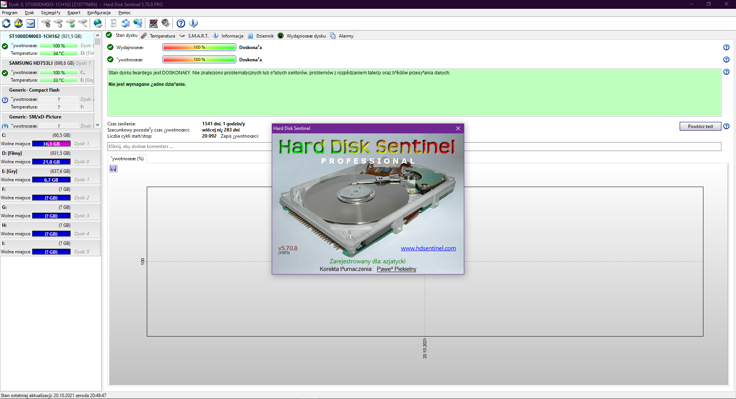Open the Pomoc menu
Viewport: 736px width, 399px height.
coord(125,13)
